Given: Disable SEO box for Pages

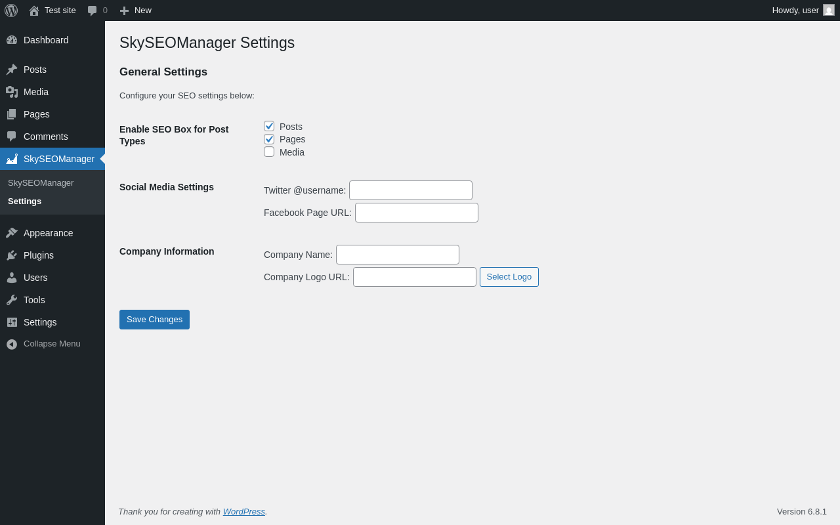Looking at the screenshot, I should pyautogui.click(x=269, y=139).
